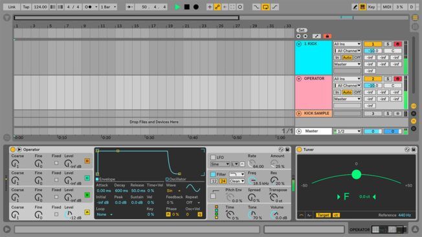The height and width of the screenshot is (237, 422).
Task: Enable Key Map Mode
Action: [x=372, y=7]
